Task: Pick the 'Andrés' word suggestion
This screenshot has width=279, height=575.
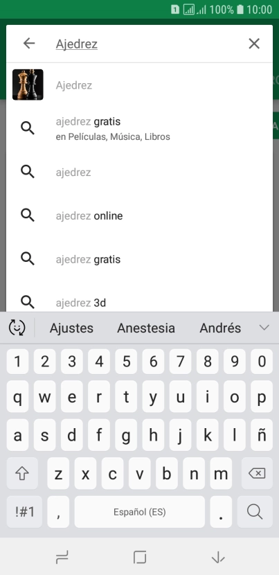Action: pyautogui.click(x=220, y=328)
